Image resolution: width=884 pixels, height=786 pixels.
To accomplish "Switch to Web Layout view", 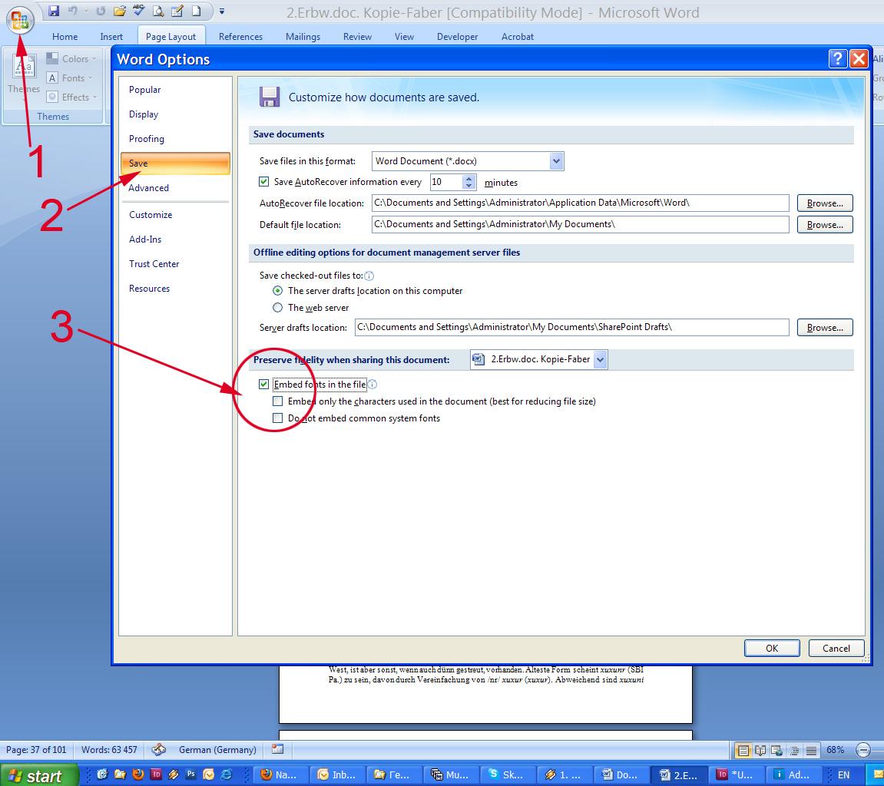I will (777, 750).
